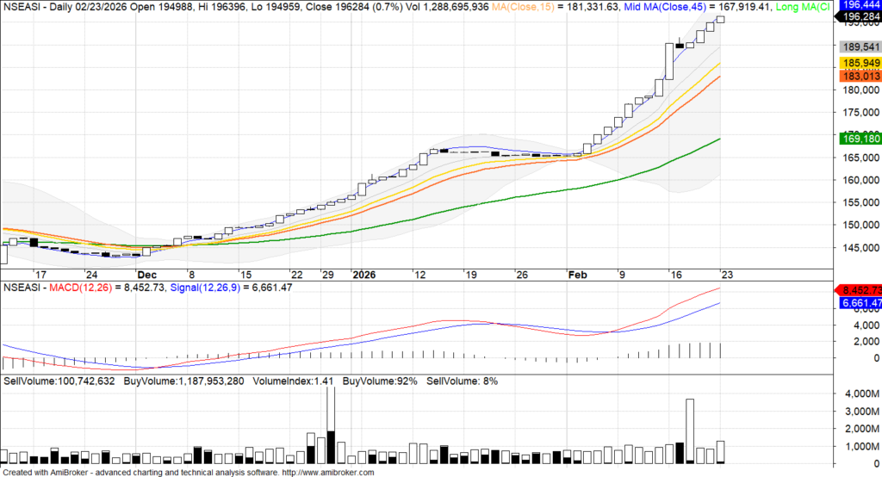Click the 2026 year marker on the date axis
The image size is (882, 477).
tap(363, 275)
